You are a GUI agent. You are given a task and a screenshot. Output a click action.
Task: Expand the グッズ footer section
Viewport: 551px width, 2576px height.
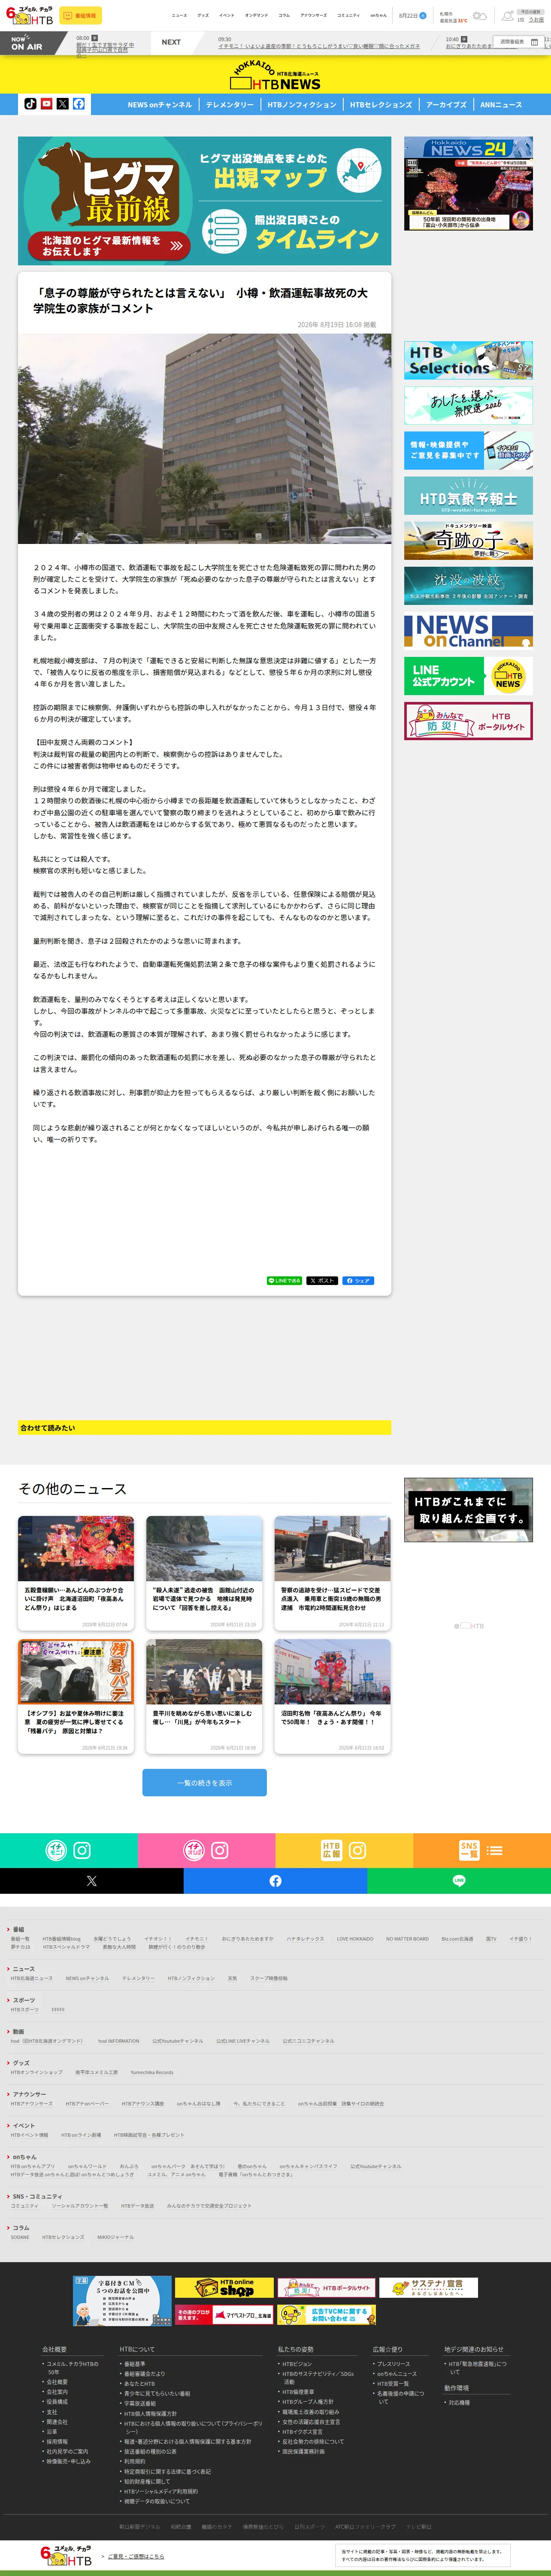point(19,2062)
